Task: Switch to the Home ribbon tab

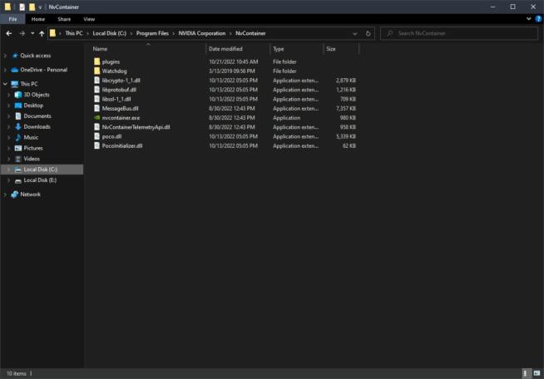Action: (x=37, y=19)
